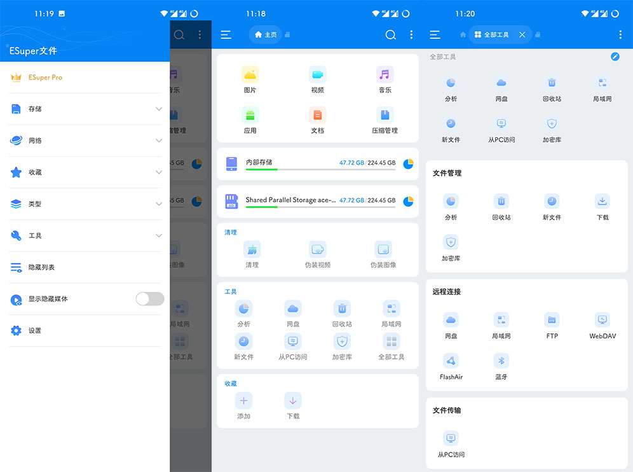
Task: Open the 蓝牙 Bluetooth tool
Action: [501, 361]
